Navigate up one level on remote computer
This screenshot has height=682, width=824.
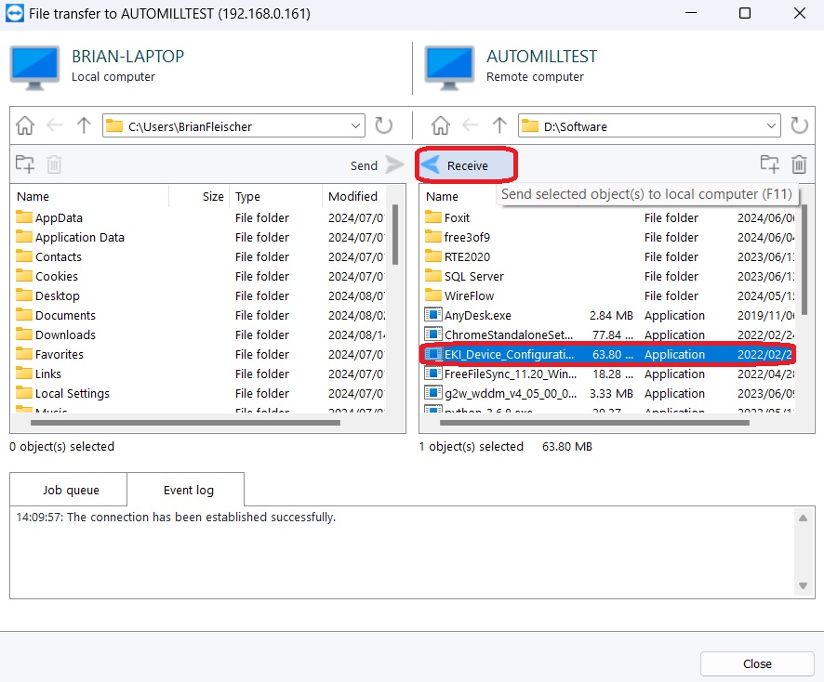pyautogui.click(x=499, y=126)
